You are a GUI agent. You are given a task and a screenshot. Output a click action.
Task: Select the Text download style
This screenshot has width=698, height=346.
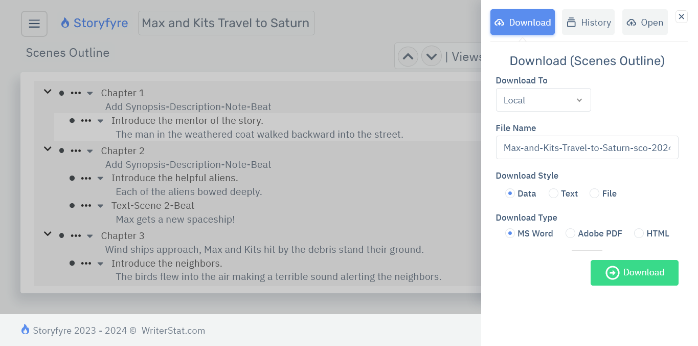[553, 193]
